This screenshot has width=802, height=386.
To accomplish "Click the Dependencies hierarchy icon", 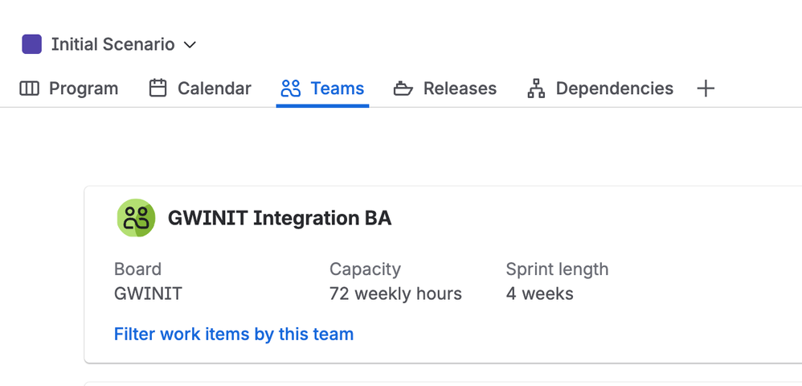I will [x=536, y=88].
